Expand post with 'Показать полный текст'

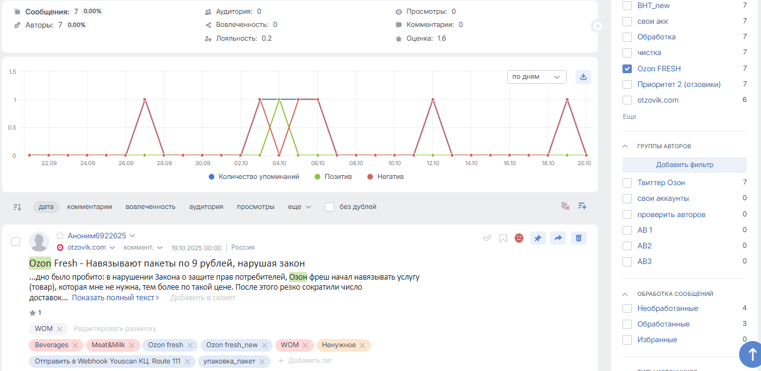click(115, 298)
